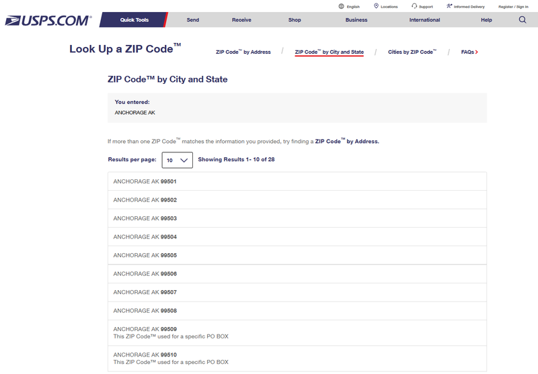Open the Quick Tools menu
Image resolution: width=538 pixels, height=374 pixels.
pos(134,20)
